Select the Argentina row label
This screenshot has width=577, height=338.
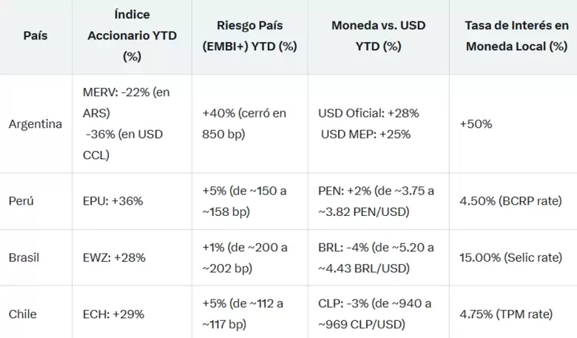coord(36,124)
